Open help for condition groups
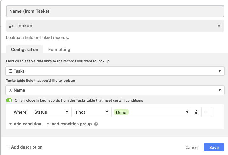 point(96,124)
